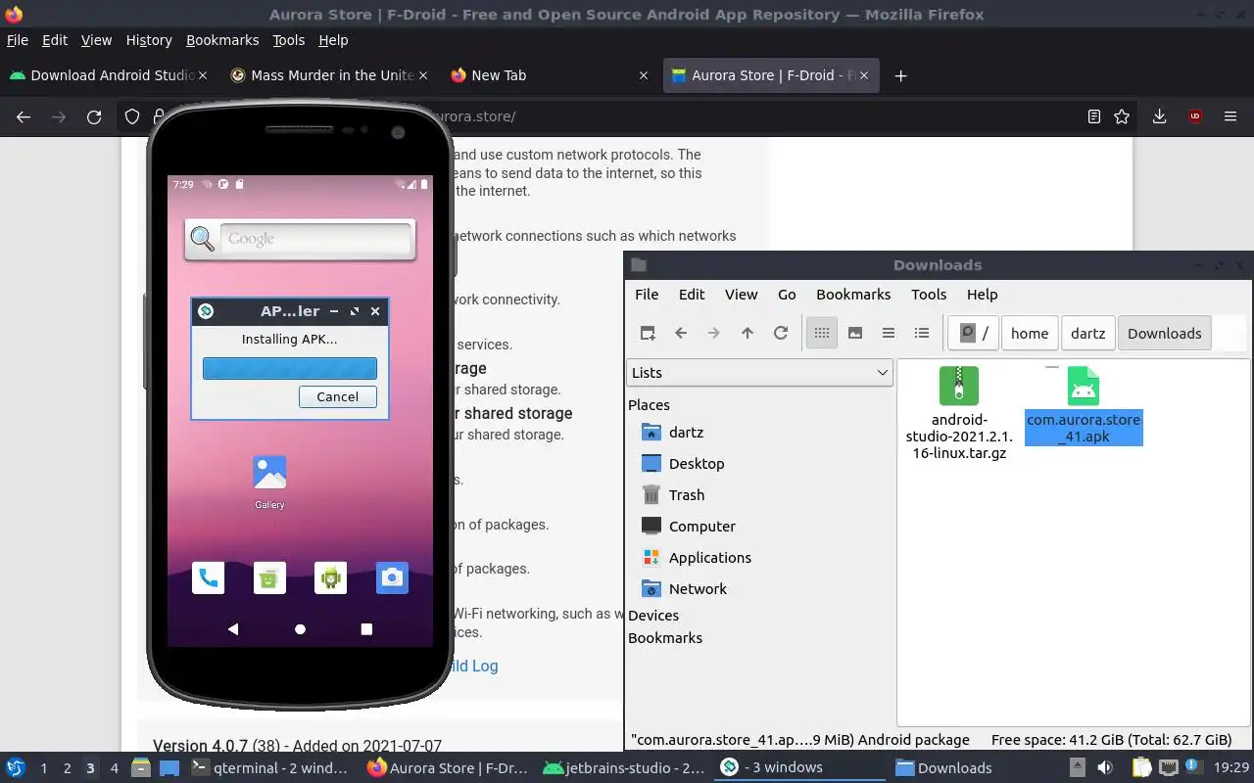Open Firefox downloads panel
This screenshot has height=783, width=1254.
point(1159,116)
